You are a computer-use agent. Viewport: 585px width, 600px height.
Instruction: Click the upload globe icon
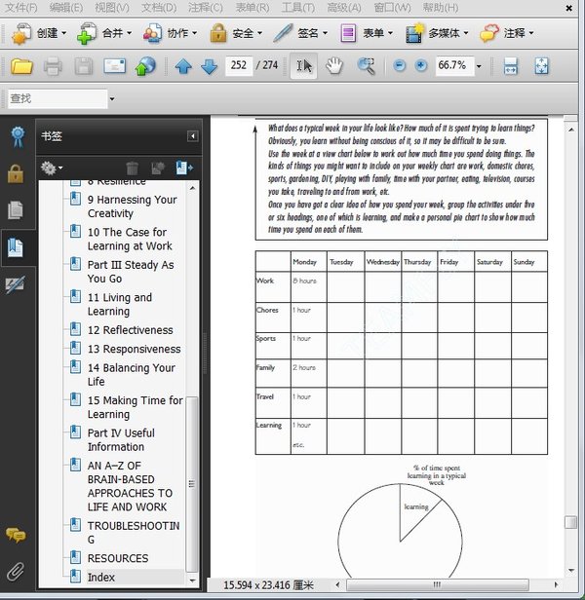point(145,66)
